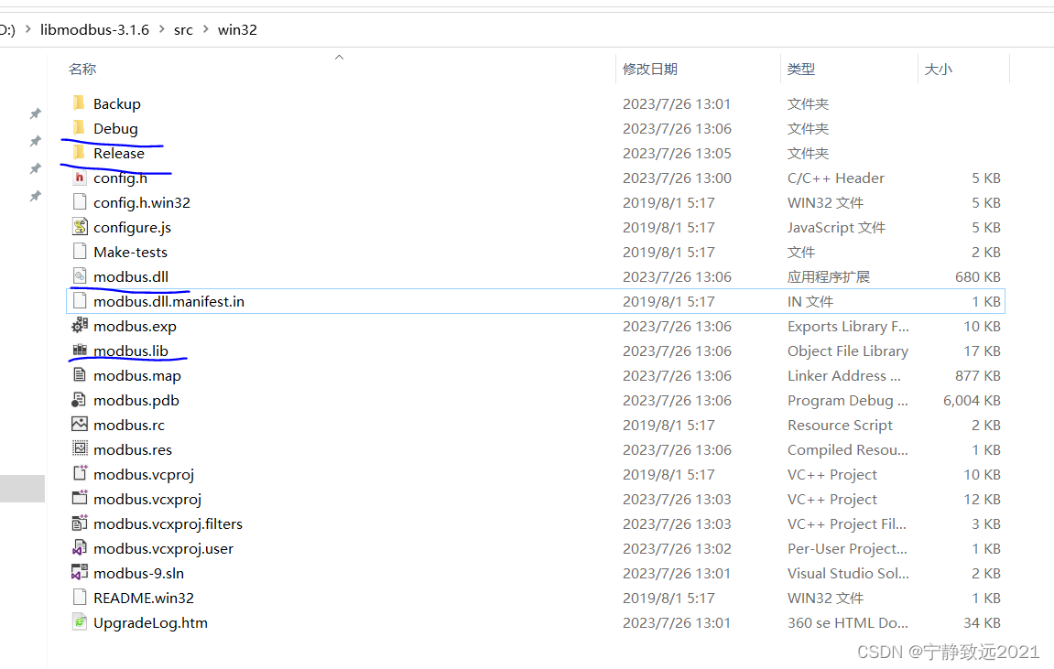This screenshot has width=1054, height=669.
Task: Navigate to src via the breadcrumb
Action: click(x=183, y=28)
